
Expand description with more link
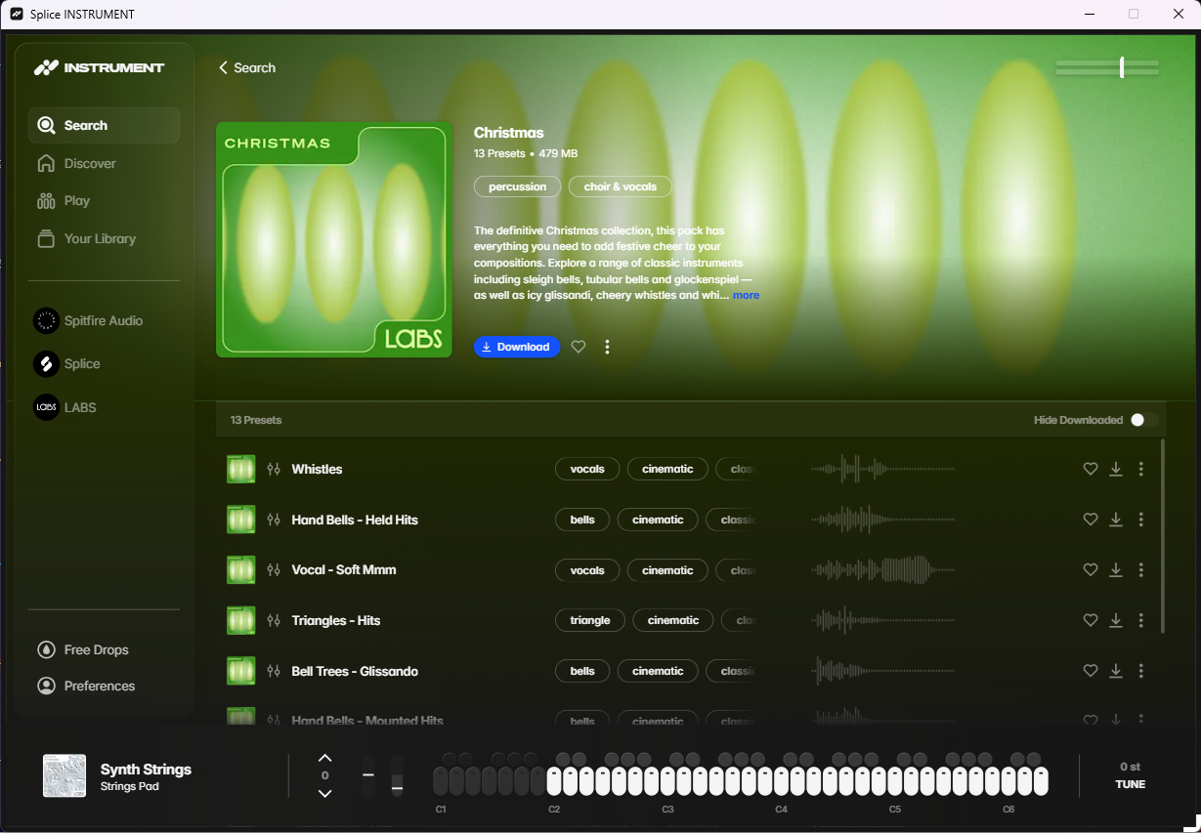click(x=746, y=295)
